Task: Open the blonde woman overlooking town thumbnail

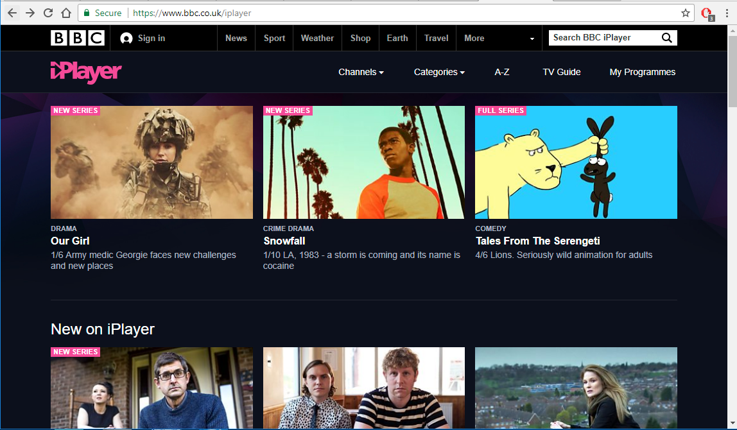Action: (577, 388)
